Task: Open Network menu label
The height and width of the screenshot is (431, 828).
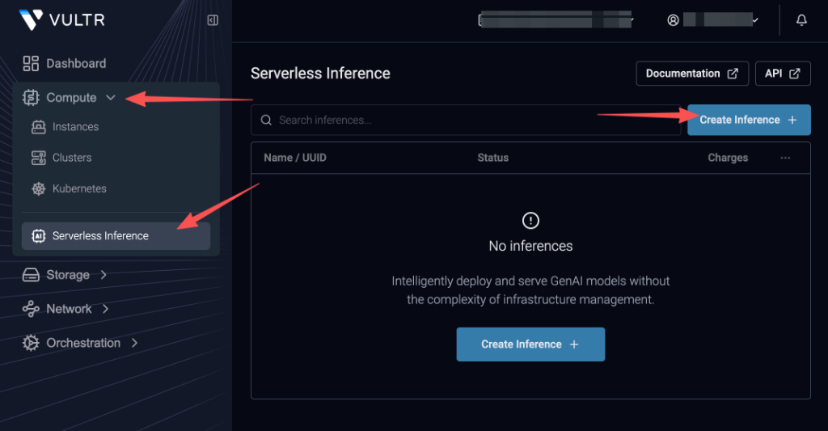Action: [69, 309]
